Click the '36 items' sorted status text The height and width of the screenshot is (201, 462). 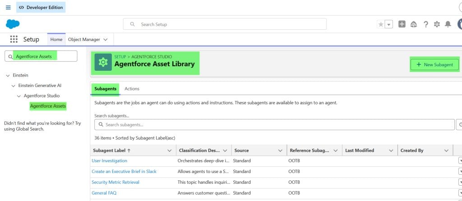pyautogui.click(x=134, y=138)
